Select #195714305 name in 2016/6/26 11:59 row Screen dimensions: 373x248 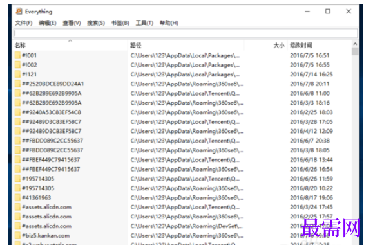click(x=38, y=179)
